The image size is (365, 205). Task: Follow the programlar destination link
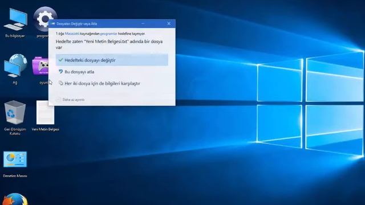coord(109,34)
